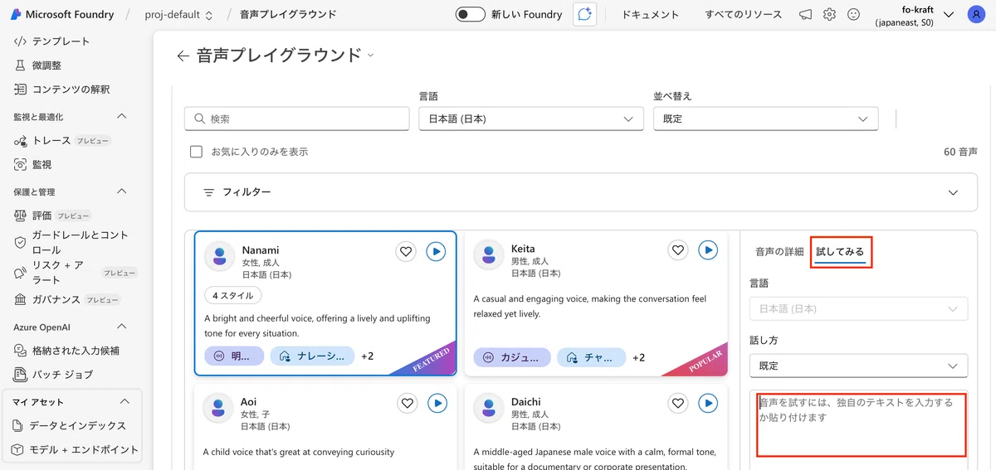Play the Daichi voice sample

click(708, 403)
